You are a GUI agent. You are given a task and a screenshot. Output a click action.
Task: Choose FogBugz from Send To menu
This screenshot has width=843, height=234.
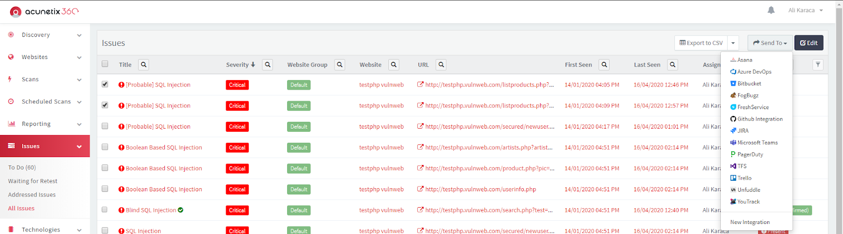click(744, 95)
